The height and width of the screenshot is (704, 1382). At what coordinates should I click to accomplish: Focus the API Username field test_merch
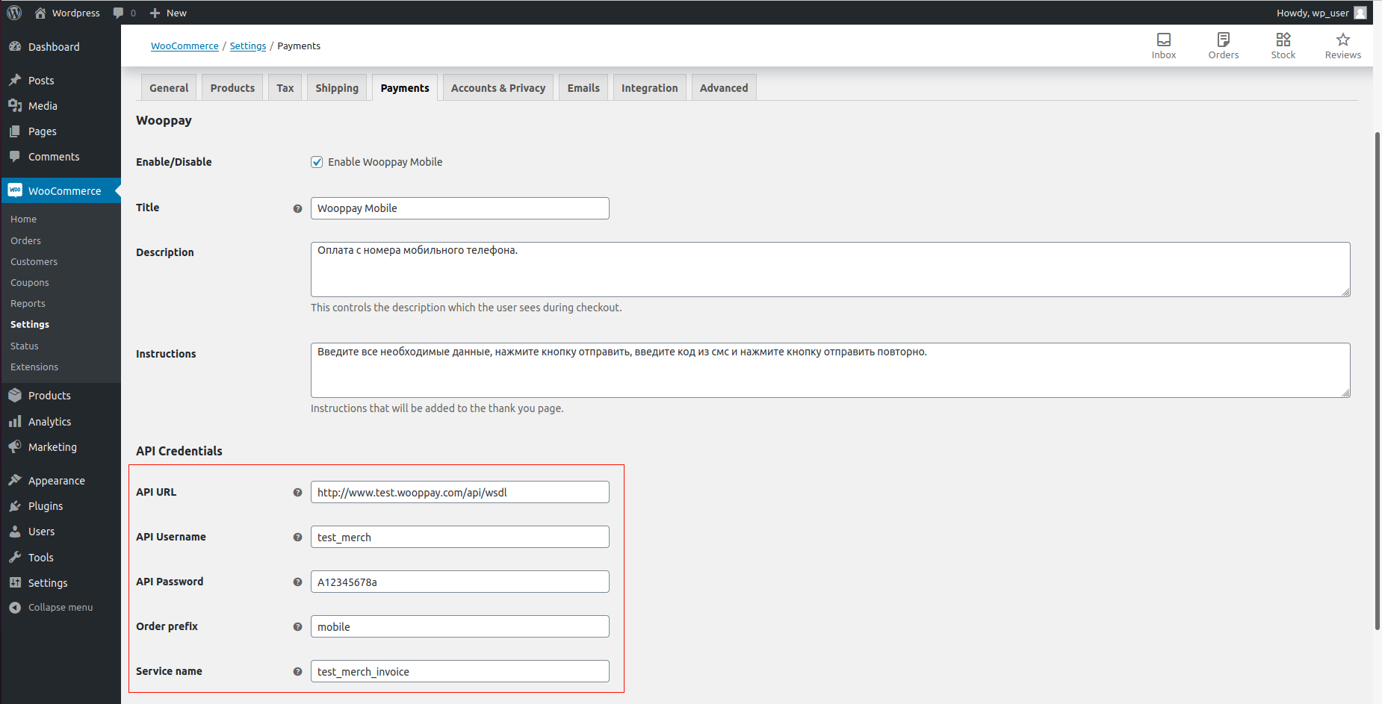tap(460, 537)
